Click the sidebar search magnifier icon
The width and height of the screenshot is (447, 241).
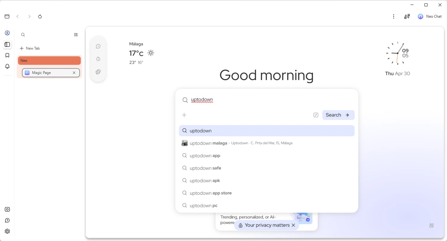point(23,35)
